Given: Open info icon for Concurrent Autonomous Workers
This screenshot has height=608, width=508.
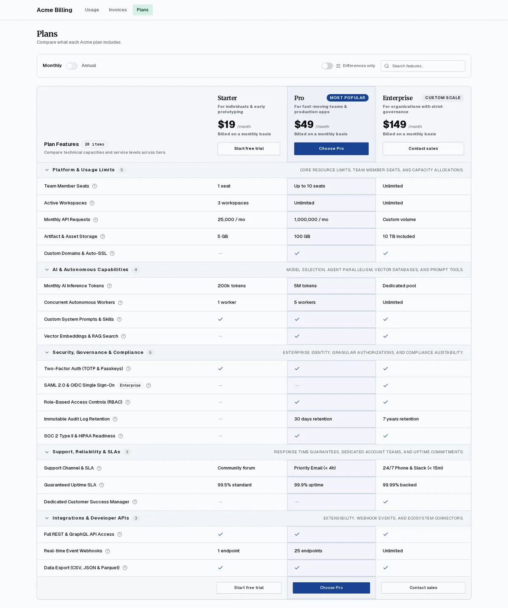Looking at the screenshot, I should point(120,303).
